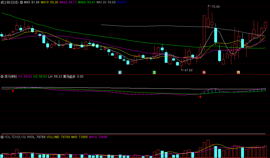
Task: Click the LH: 59.23 value
Action: (55, 77)
